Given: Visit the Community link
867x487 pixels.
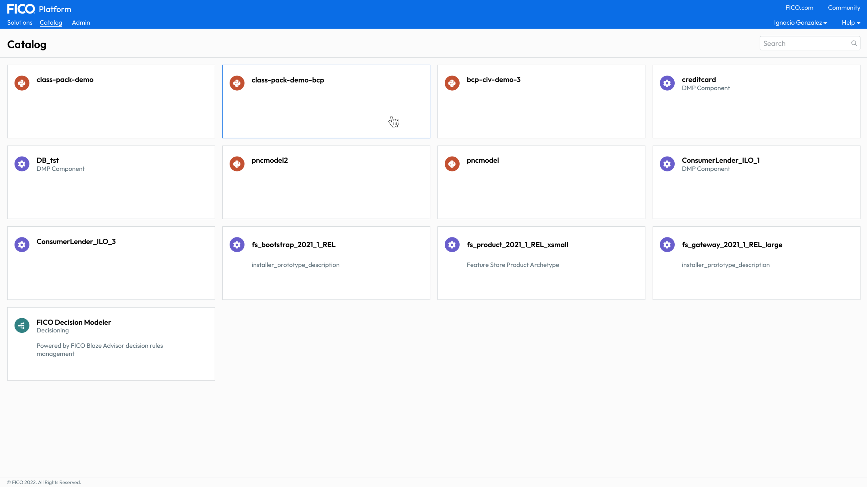Looking at the screenshot, I should coord(844,8).
